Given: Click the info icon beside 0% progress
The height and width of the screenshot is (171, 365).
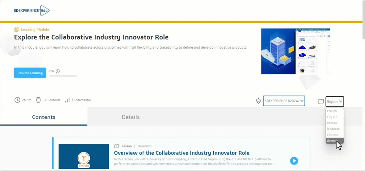Looking at the screenshot, I should pos(58,71).
